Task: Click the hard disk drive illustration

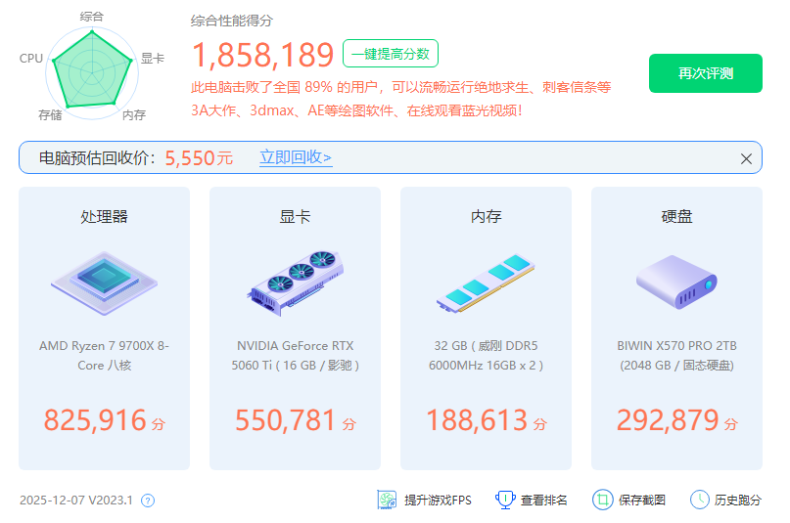Action: [676, 283]
